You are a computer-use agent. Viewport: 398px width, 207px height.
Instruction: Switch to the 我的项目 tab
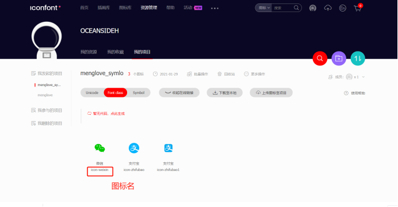pyautogui.click(x=142, y=52)
